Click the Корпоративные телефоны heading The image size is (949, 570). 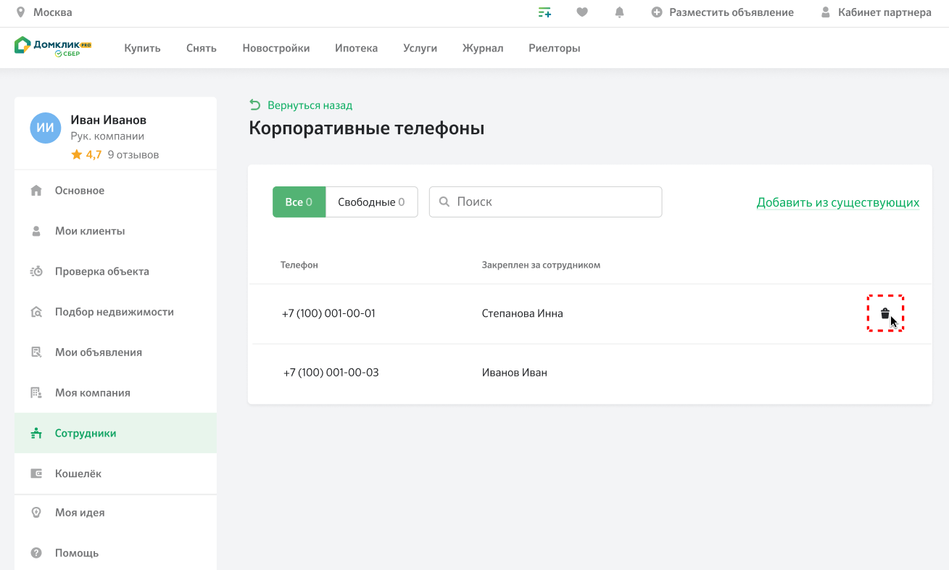click(x=366, y=128)
